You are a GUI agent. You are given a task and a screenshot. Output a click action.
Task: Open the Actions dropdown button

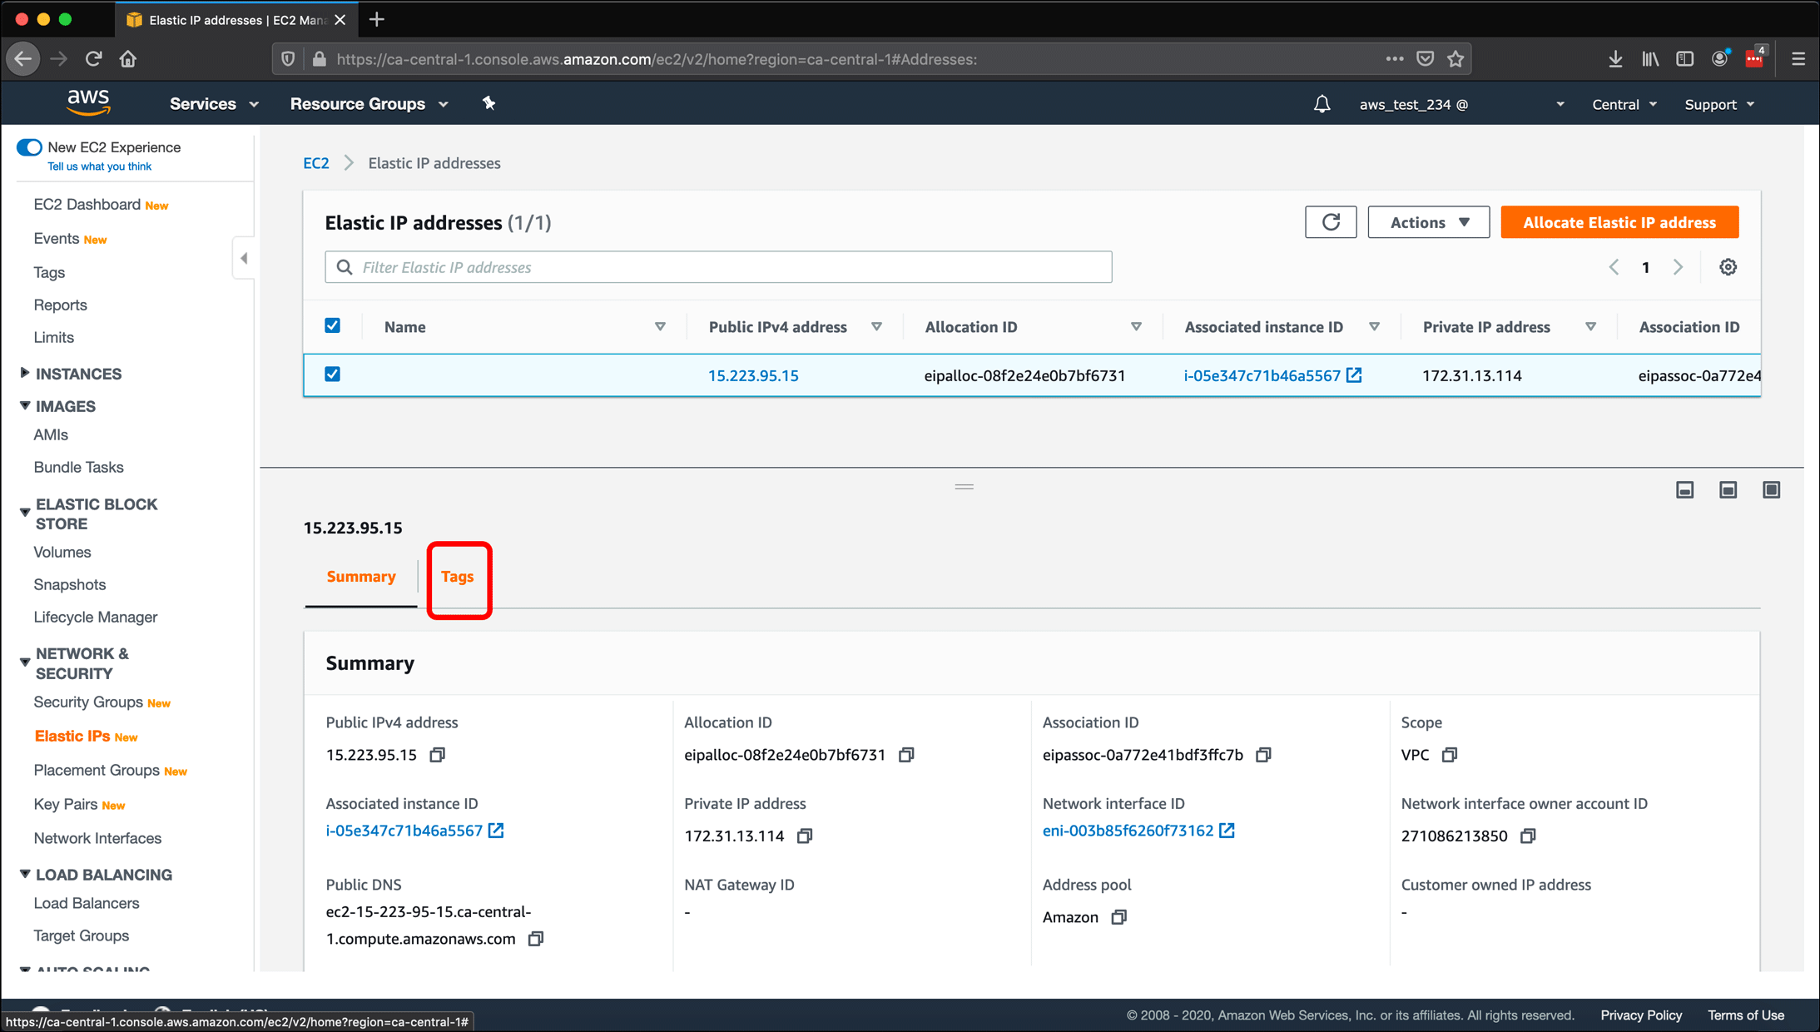click(1428, 222)
